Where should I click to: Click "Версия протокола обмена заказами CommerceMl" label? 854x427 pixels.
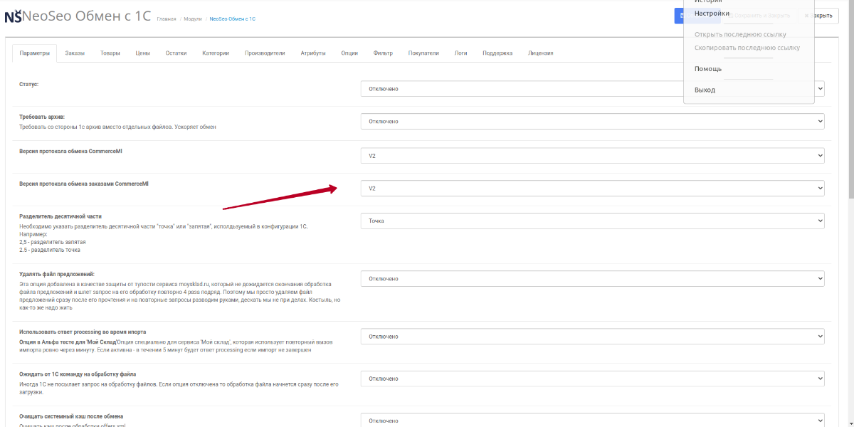click(84, 184)
